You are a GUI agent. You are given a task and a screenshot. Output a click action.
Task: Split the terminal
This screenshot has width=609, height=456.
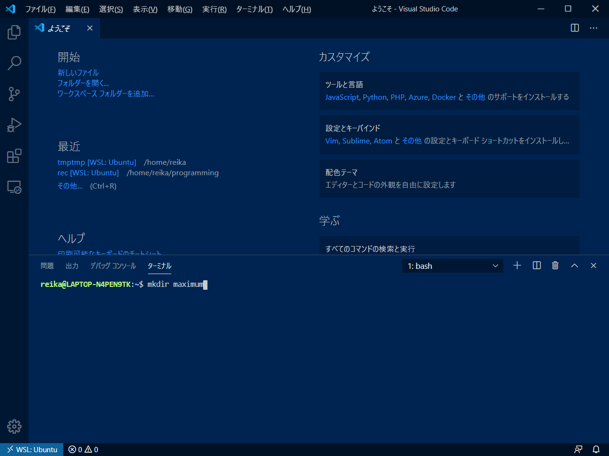(536, 266)
